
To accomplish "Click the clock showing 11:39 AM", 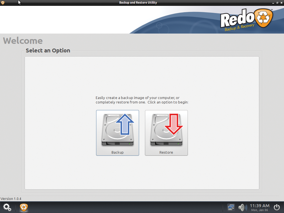I will [260, 205].
